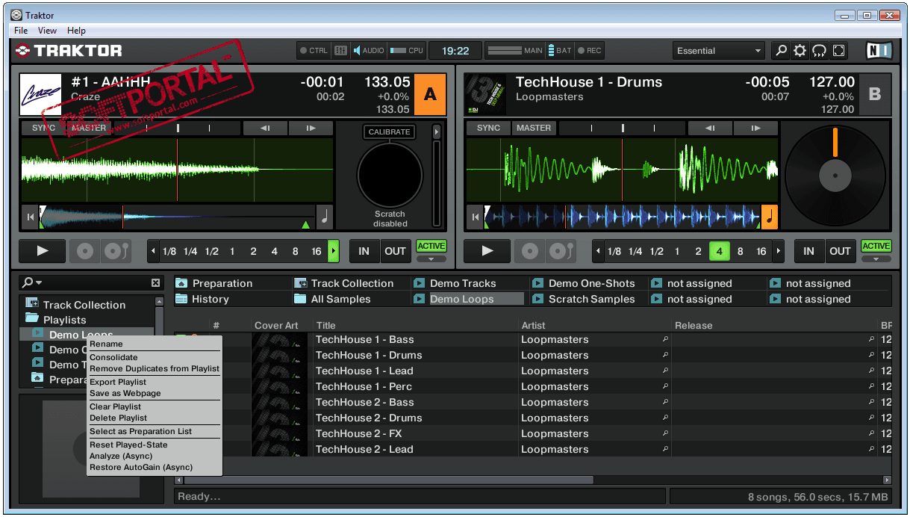Choose Rename from context menu
Image resolution: width=910 pixels, height=517 pixels.
(155, 344)
